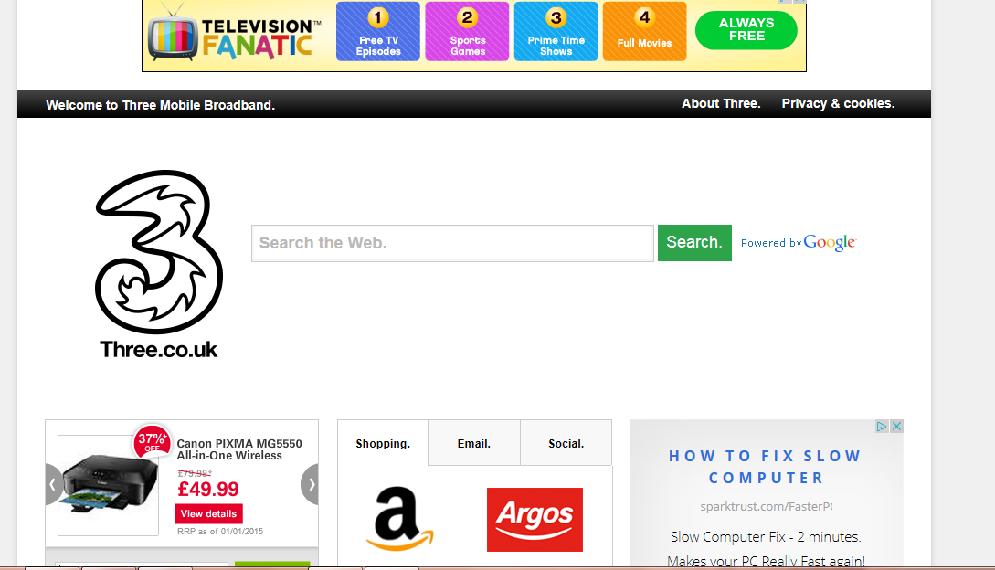
Task: Click the Canon PIXMA printer thumbnail
Action: coord(109,486)
